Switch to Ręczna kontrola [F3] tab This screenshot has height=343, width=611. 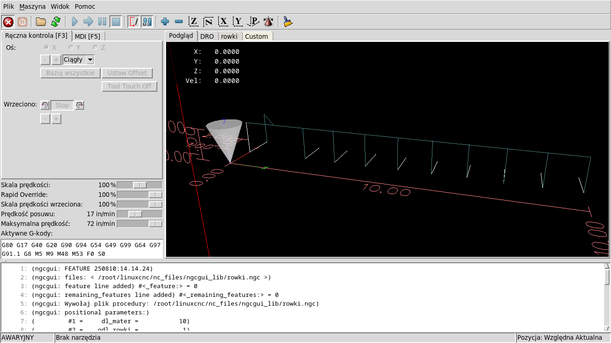tap(36, 35)
